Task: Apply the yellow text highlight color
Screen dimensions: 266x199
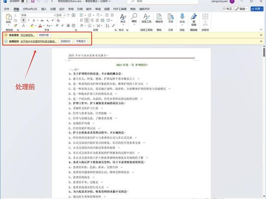Action: [32, 26]
